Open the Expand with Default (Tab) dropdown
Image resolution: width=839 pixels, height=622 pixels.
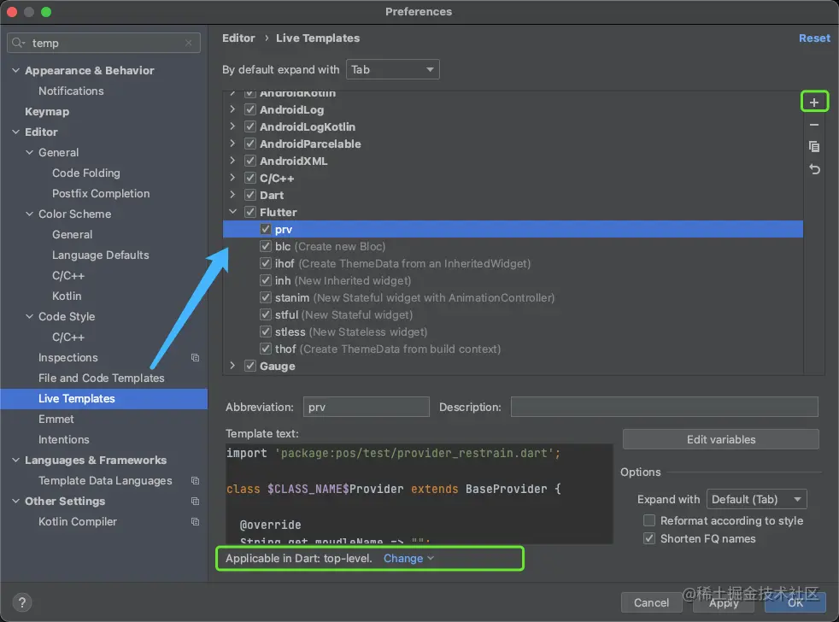point(756,499)
